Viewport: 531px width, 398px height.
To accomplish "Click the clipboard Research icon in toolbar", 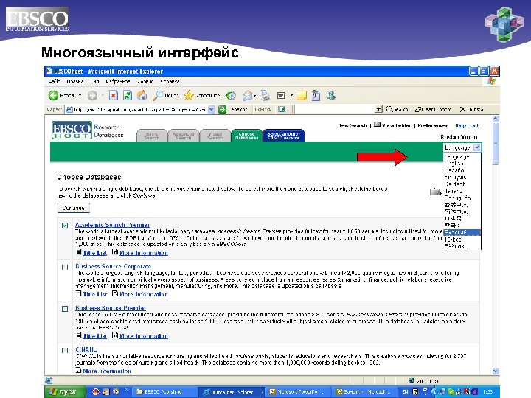I will pos(316,95).
